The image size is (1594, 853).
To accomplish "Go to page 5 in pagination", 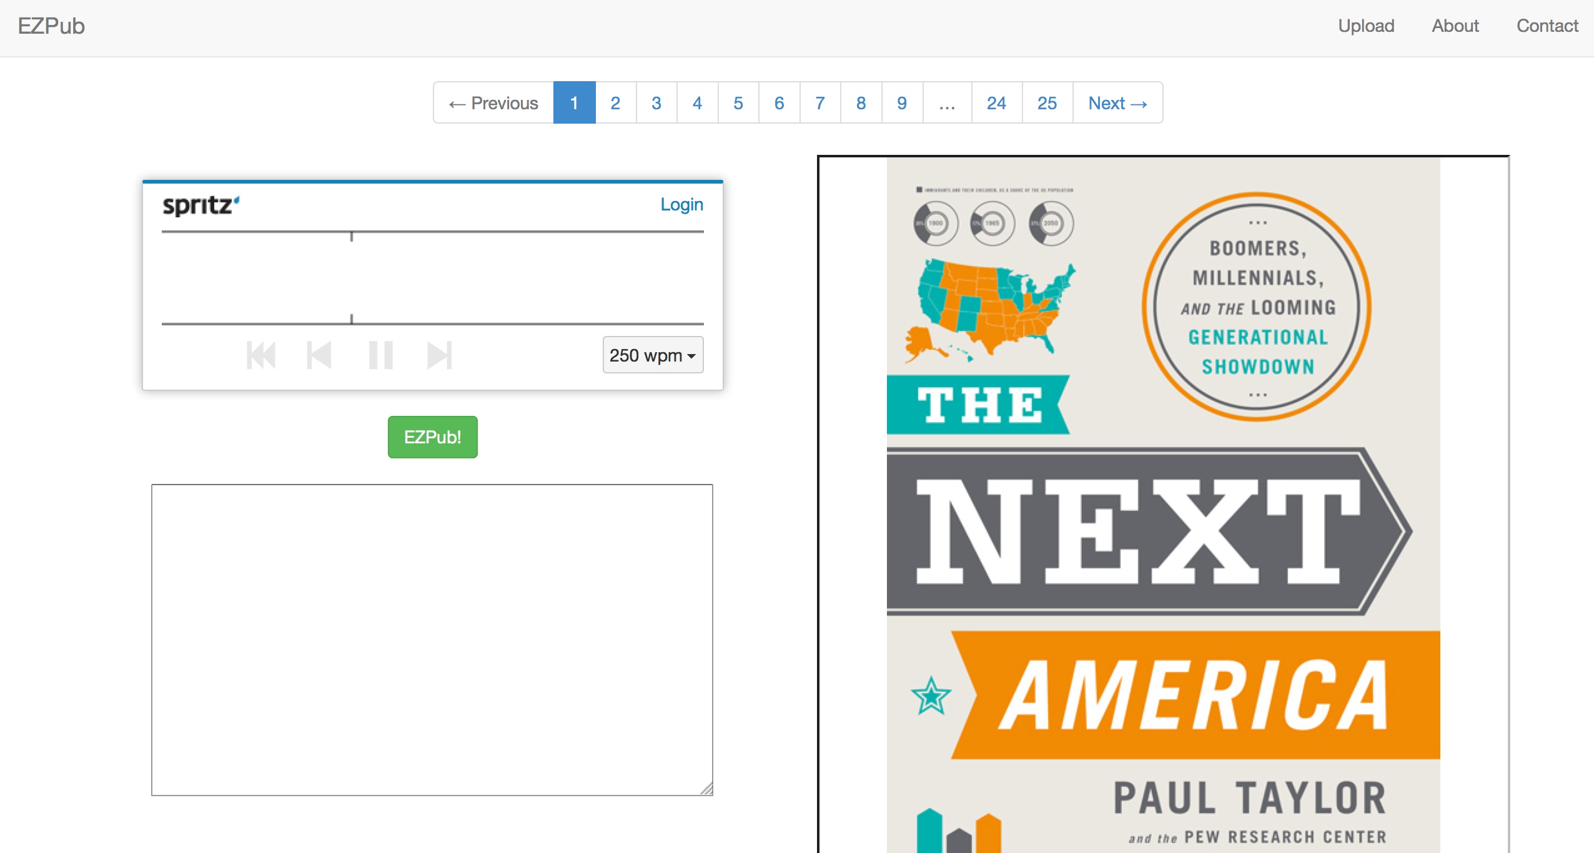I will point(738,103).
